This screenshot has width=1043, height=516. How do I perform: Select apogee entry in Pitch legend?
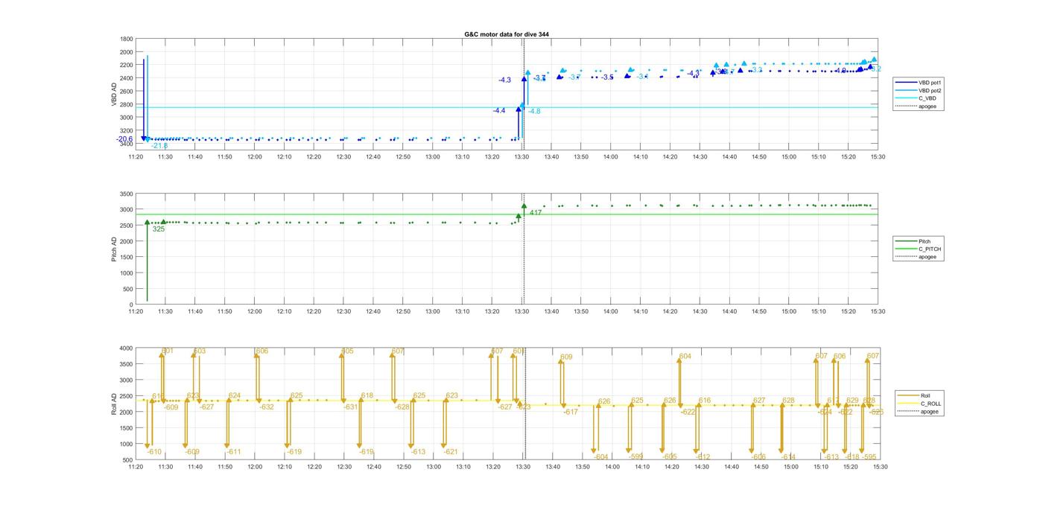click(917, 257)
